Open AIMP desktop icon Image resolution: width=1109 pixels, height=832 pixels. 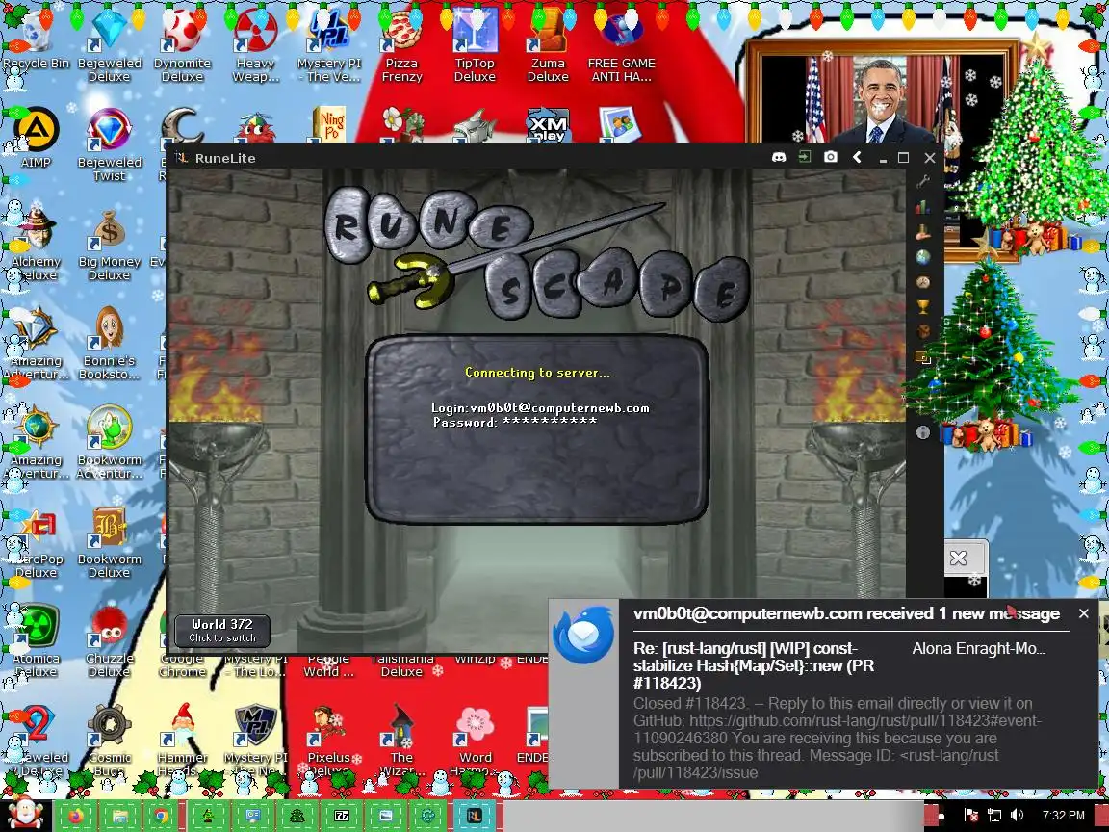click(x=36, y=139)
